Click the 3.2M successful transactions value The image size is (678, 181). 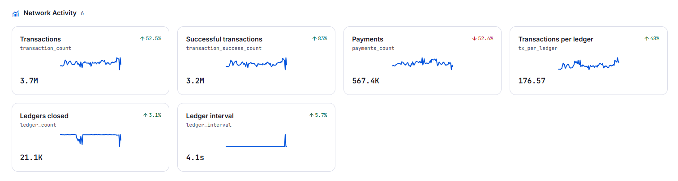(x=195, y=81)
